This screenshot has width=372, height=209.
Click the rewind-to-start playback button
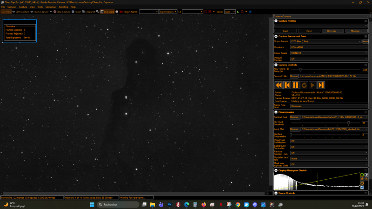(x=279, y=85)
